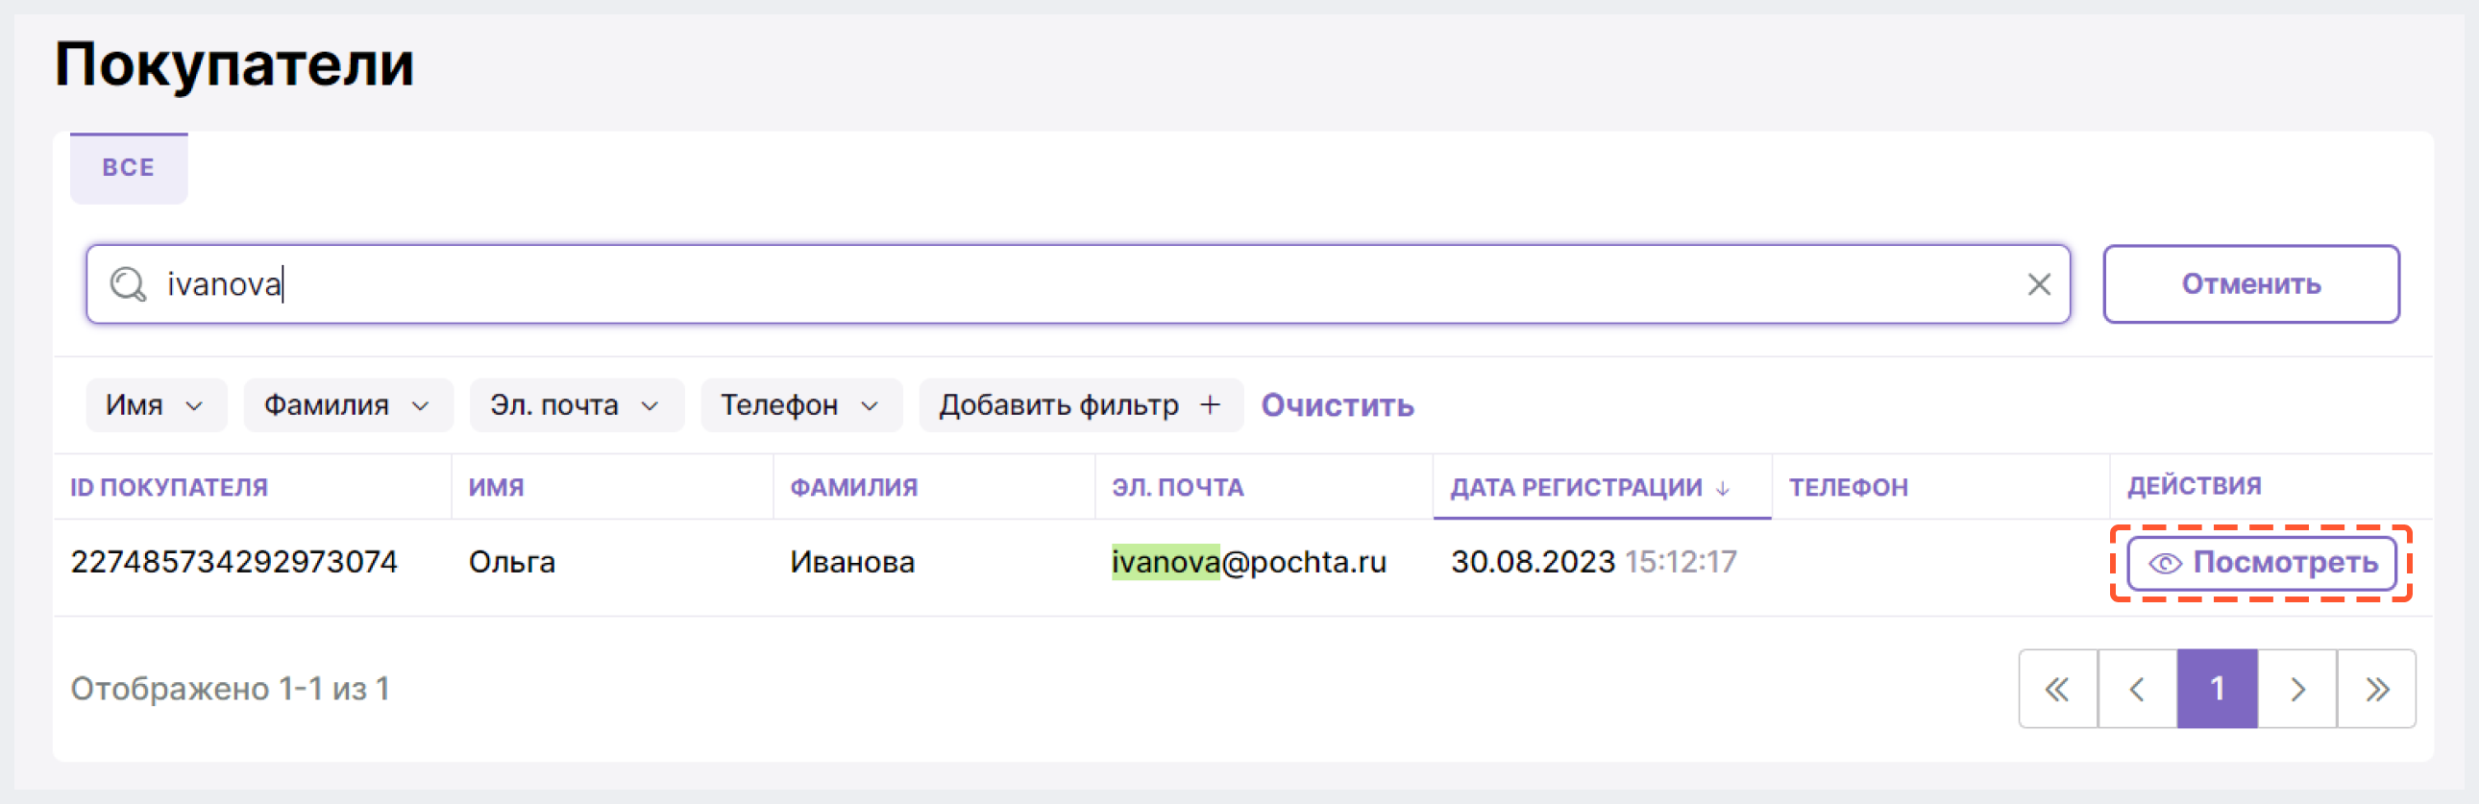Jump to last page with double-right arrows
This screenshot has height=804, width=2479.
coord(2376,689)
